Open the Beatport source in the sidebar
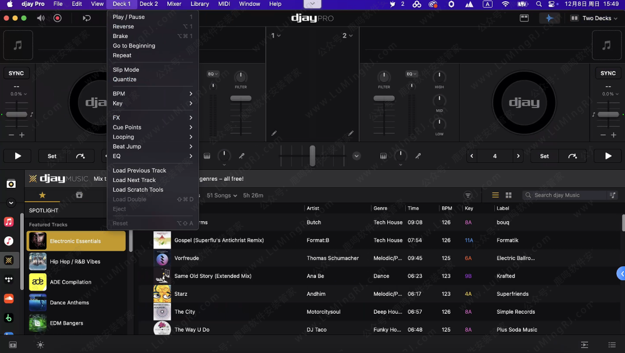Viewport: 625px width, 353px height. pos(9,318)
